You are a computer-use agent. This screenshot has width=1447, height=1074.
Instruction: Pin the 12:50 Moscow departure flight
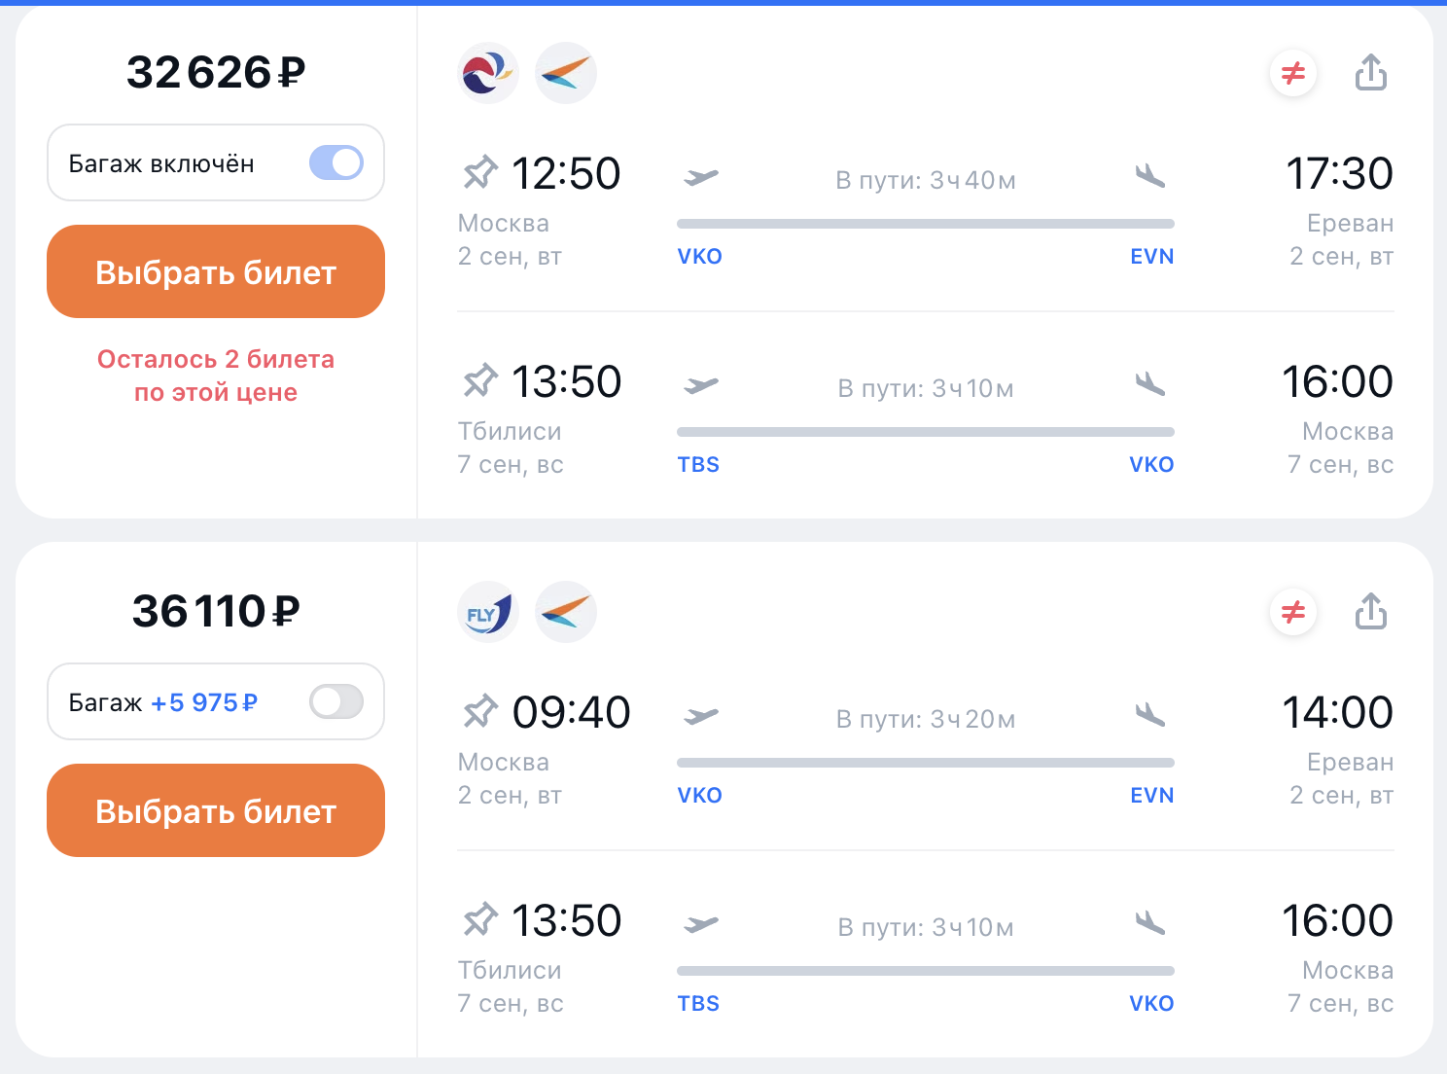[x=480, y=173]
